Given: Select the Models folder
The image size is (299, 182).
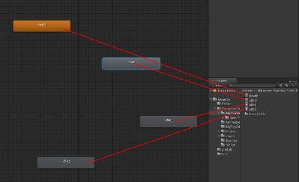Looking at the screenshot, I should point(229,131).
